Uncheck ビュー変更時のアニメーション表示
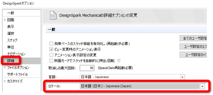The width and height of the screenshot is (213, 95). pos(51,49)
